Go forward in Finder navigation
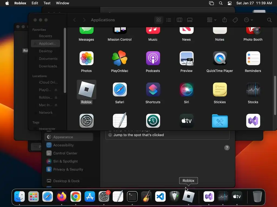Image resolution: width=277 pixels, height=207 pixels. tap(84, 20)
